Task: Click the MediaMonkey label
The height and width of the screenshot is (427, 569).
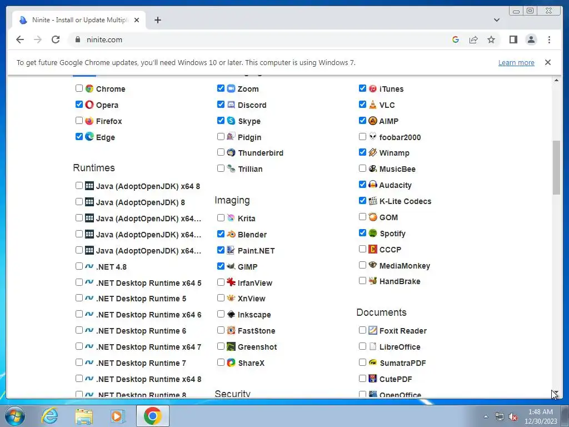Action: coord(405,266)
